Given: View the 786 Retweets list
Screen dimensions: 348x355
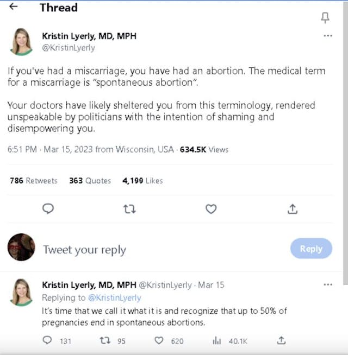Looking at the screenshot, I should coord(34,181).
